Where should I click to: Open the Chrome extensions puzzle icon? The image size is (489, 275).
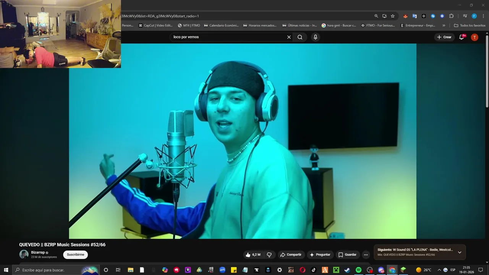click(x=451, y=16)
